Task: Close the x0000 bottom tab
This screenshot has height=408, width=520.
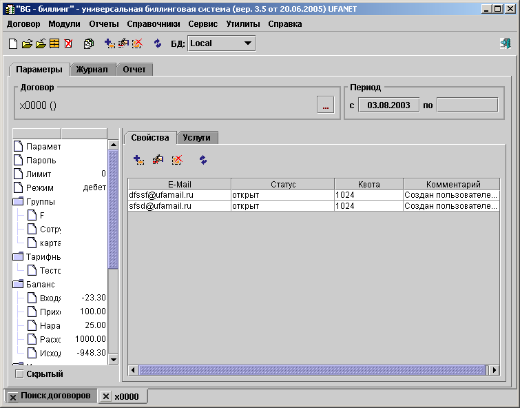Action: [105, 397]
